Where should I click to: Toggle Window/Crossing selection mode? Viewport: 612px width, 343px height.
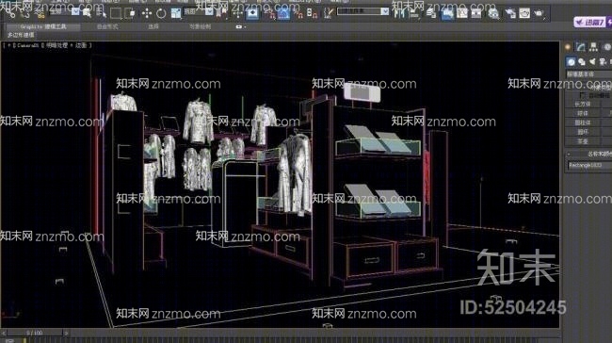click(130, 14)
